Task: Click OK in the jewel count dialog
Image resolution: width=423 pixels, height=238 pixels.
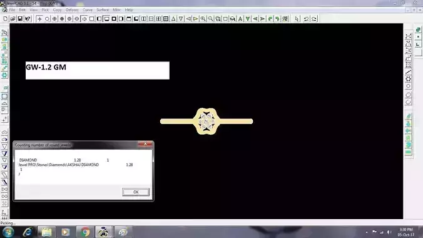Action: [136, 192]
